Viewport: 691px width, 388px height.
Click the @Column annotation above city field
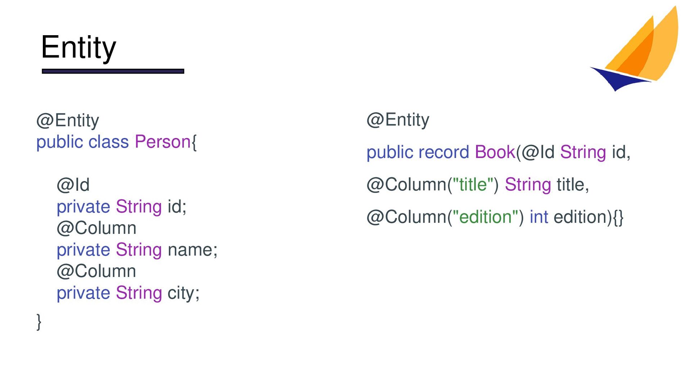(x=96, y=271)
